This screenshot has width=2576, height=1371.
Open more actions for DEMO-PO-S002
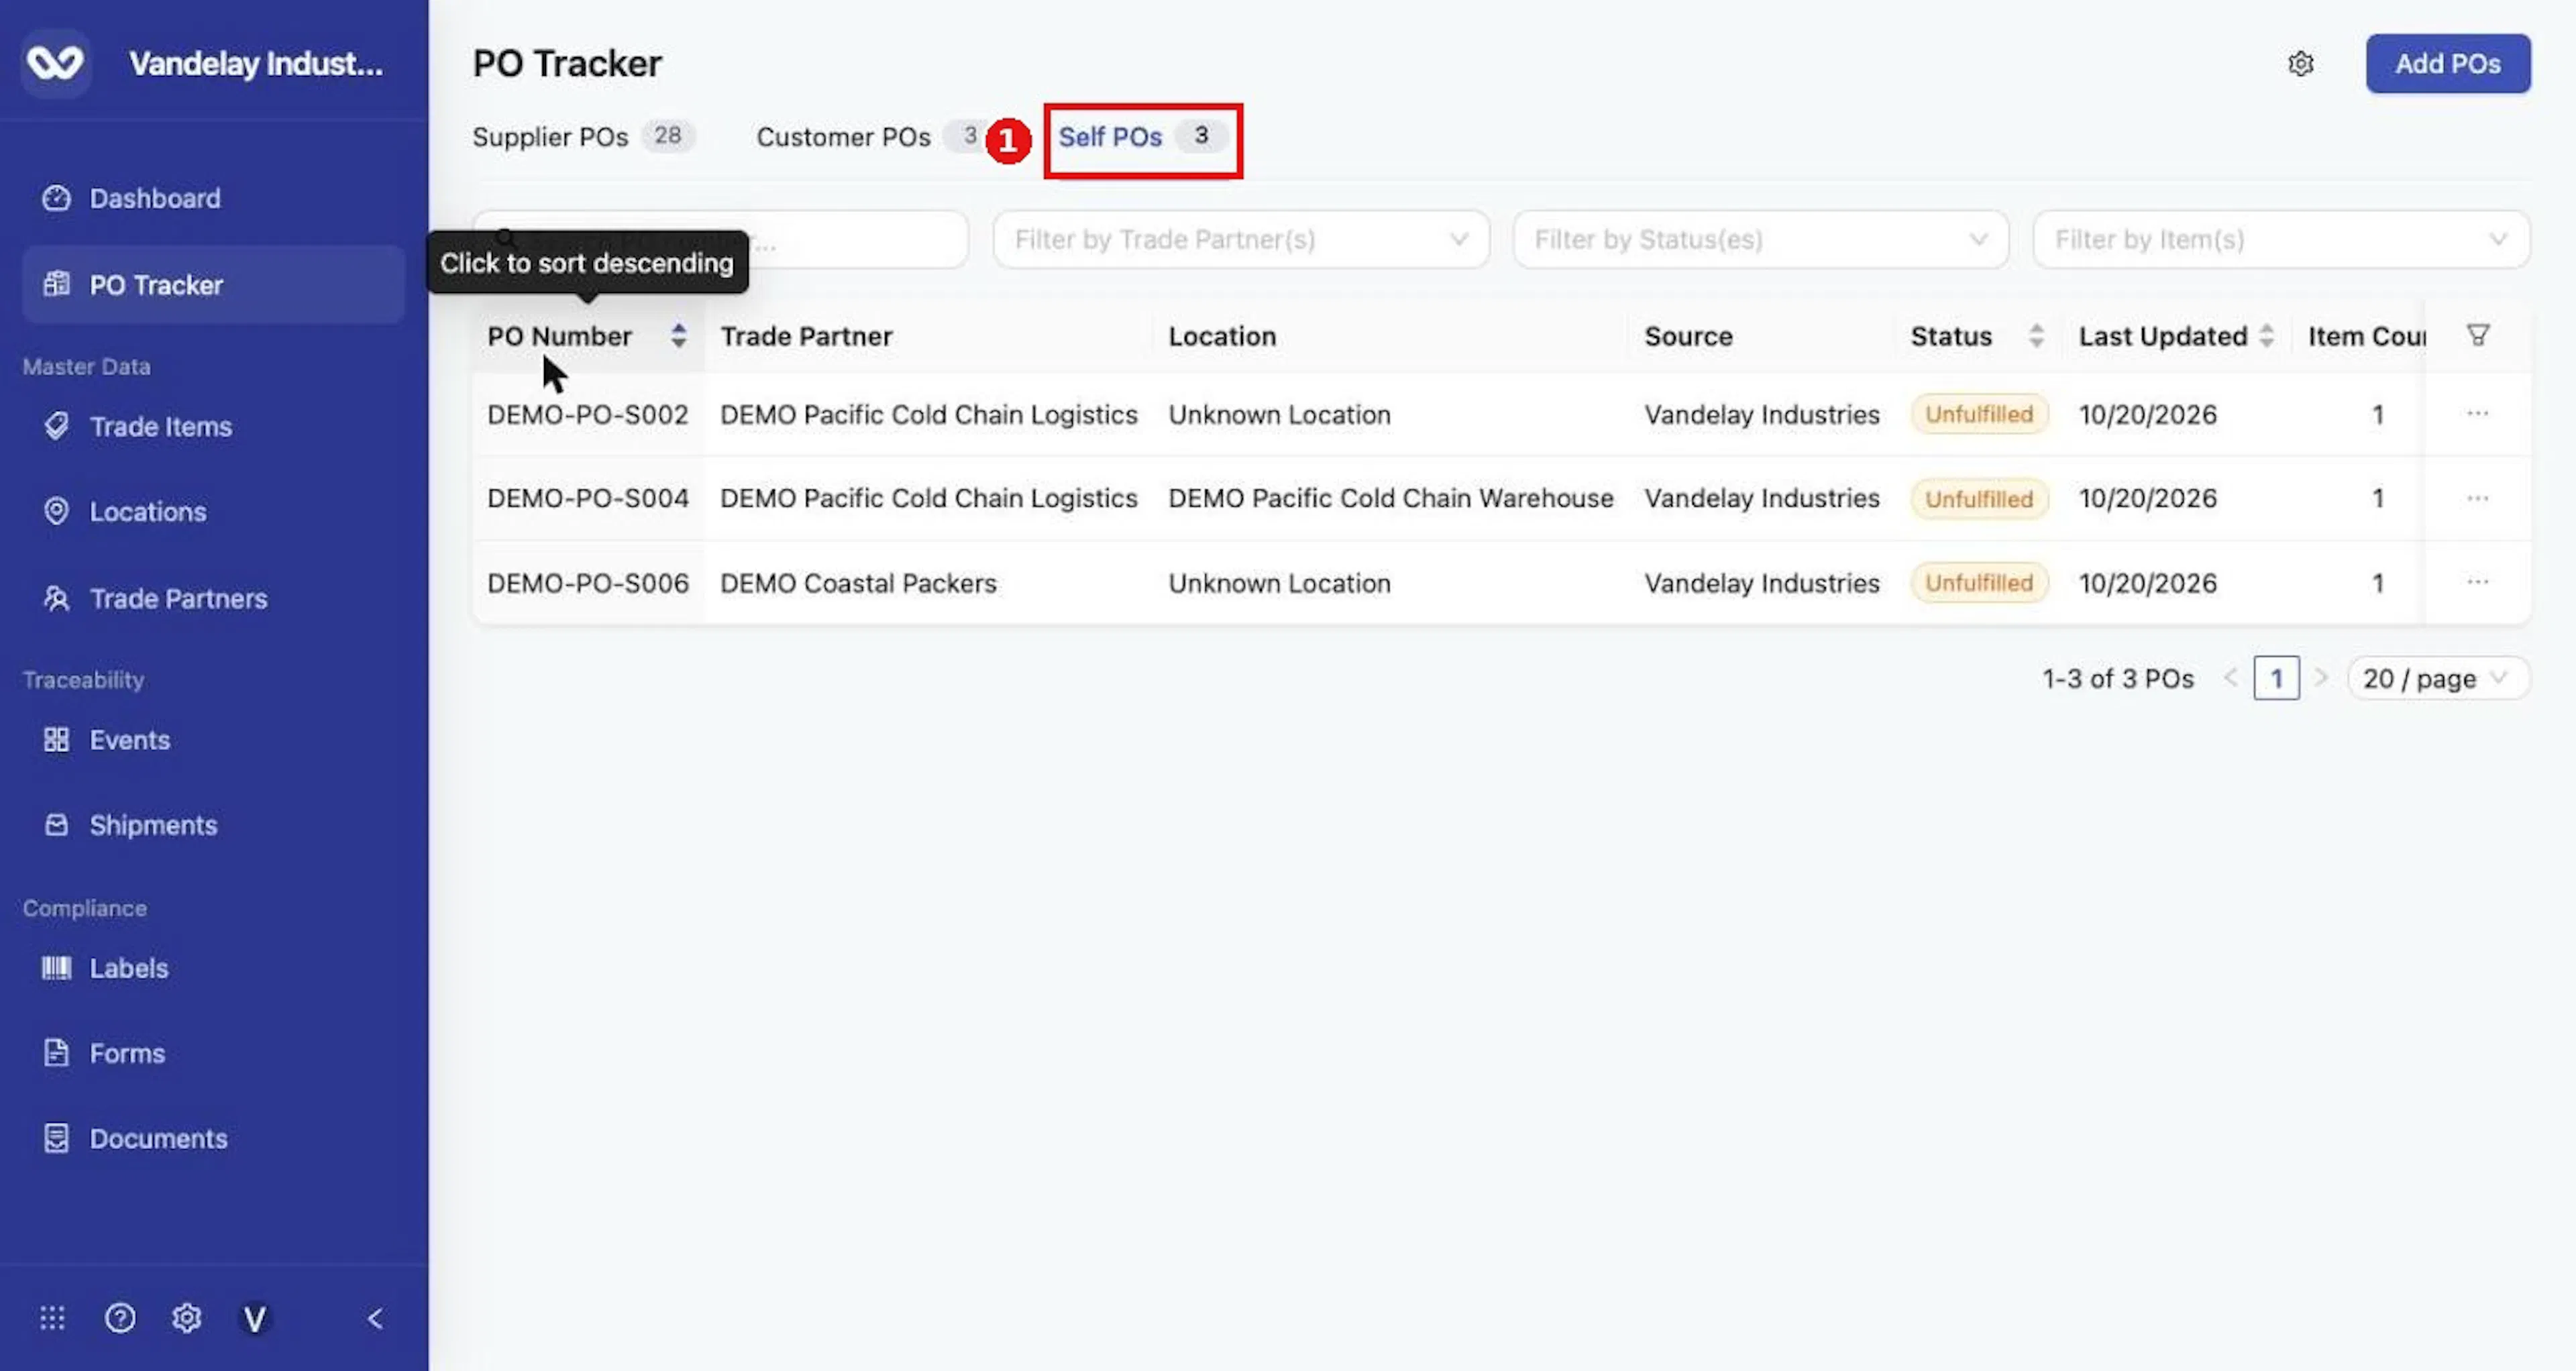(x=2478, y=414)
